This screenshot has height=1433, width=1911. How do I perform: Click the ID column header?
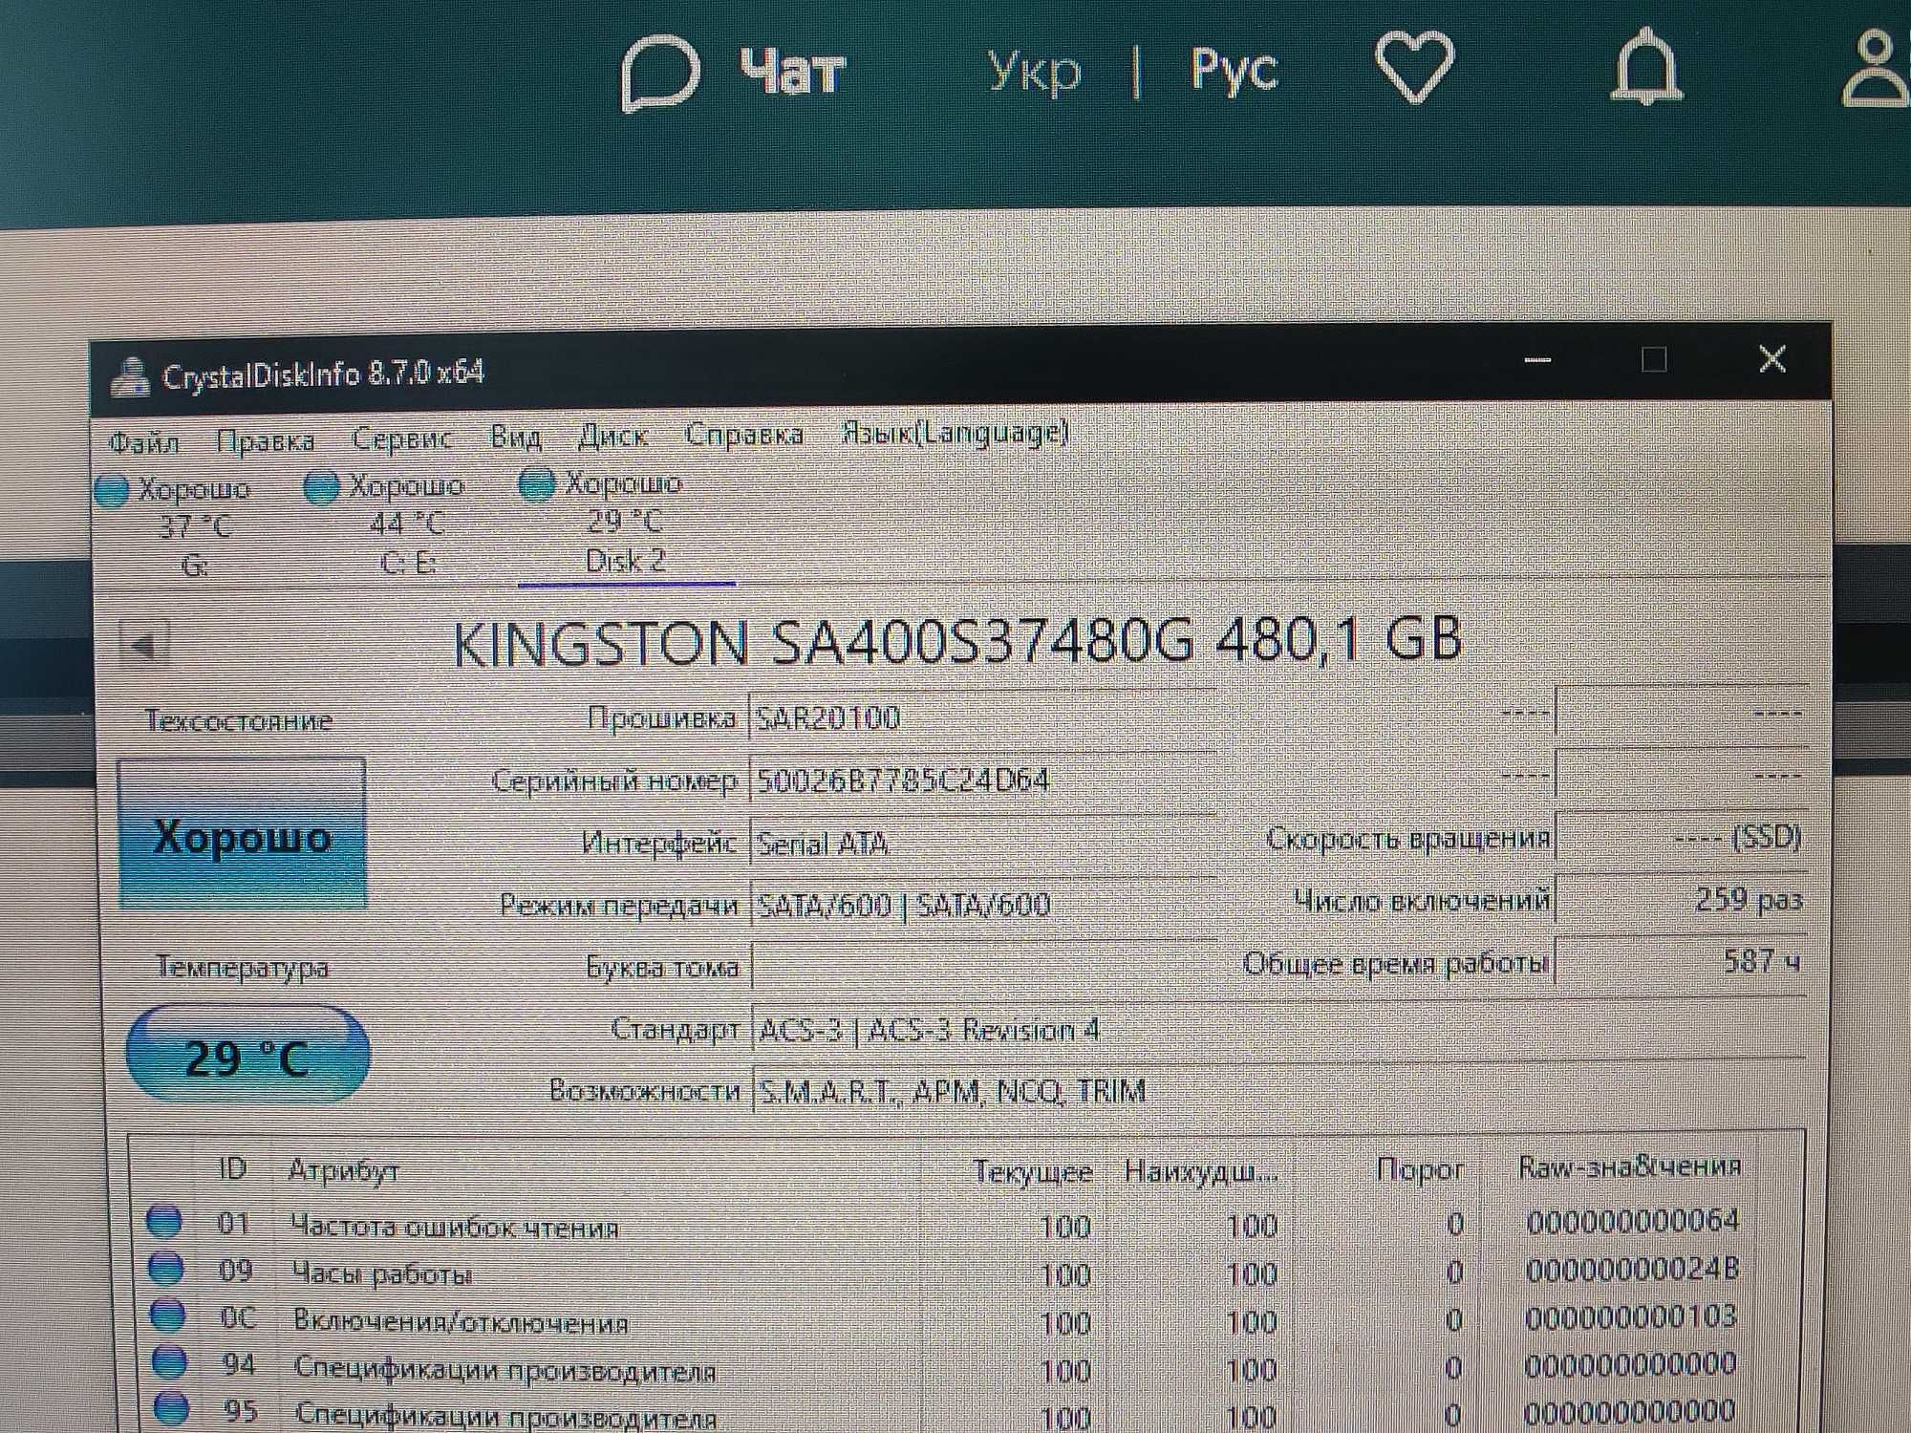pos(232,1168)
